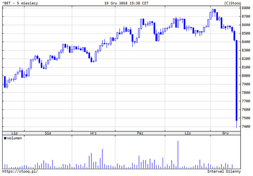
Task: Click the '(C)Stooq' copyright label
Action: [x=232, y=3]
